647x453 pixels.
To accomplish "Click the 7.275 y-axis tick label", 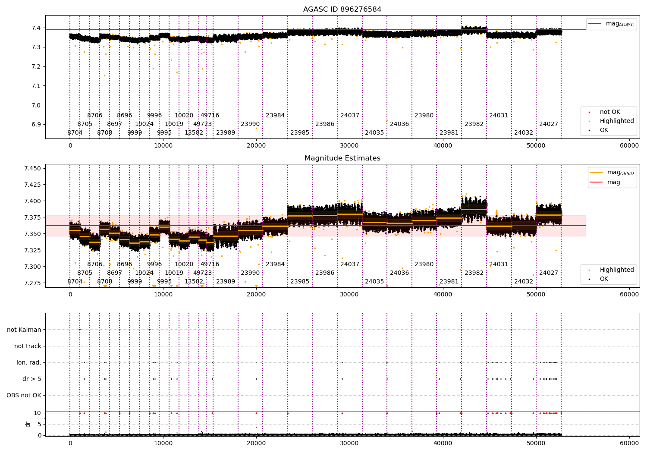I will [x=33, y=283].
